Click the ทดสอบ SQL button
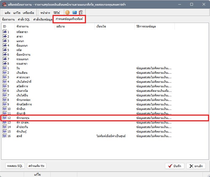 (x=15, y=166)
